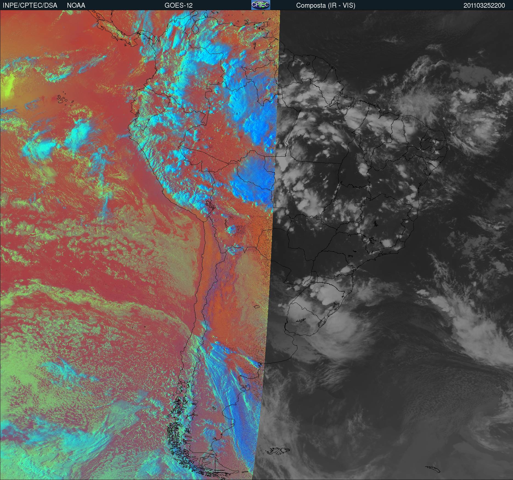The image size is (513, 480).
Task: Click the GOES-12 satellite label
Action: pyautogui.click(x=179, y=5)
